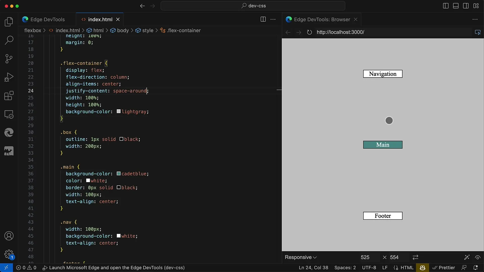Viewport: 484px width, 272px height.
Task: Expand the flexbox breadcrumb item
Action: (33, 30)
